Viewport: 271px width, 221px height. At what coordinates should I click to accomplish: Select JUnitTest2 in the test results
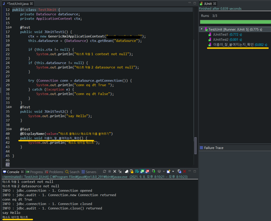pos(221,40)
